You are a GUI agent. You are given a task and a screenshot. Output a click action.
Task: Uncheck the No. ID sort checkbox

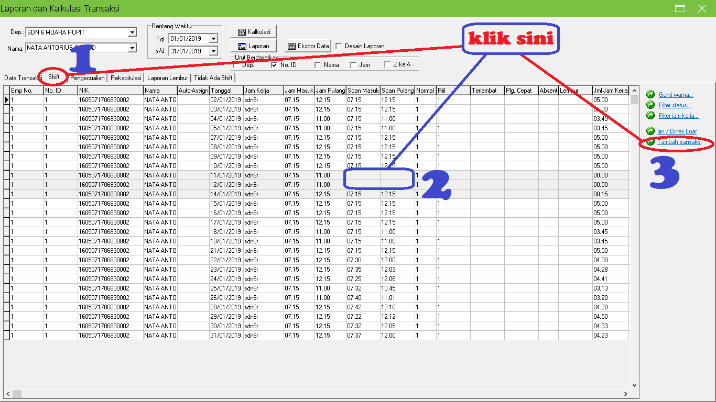(x=274, y=65)
